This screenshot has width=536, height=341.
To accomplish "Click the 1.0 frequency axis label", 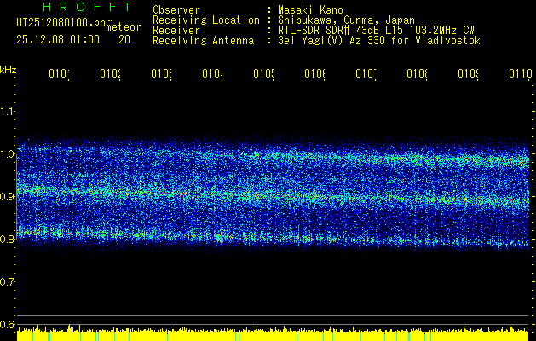I will point(9,154).
